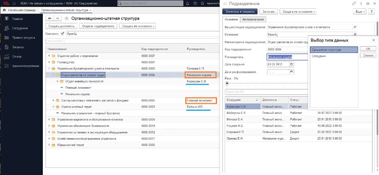Click the back navigation arrow
Screen dimensions: 379x175
(50, 19)
